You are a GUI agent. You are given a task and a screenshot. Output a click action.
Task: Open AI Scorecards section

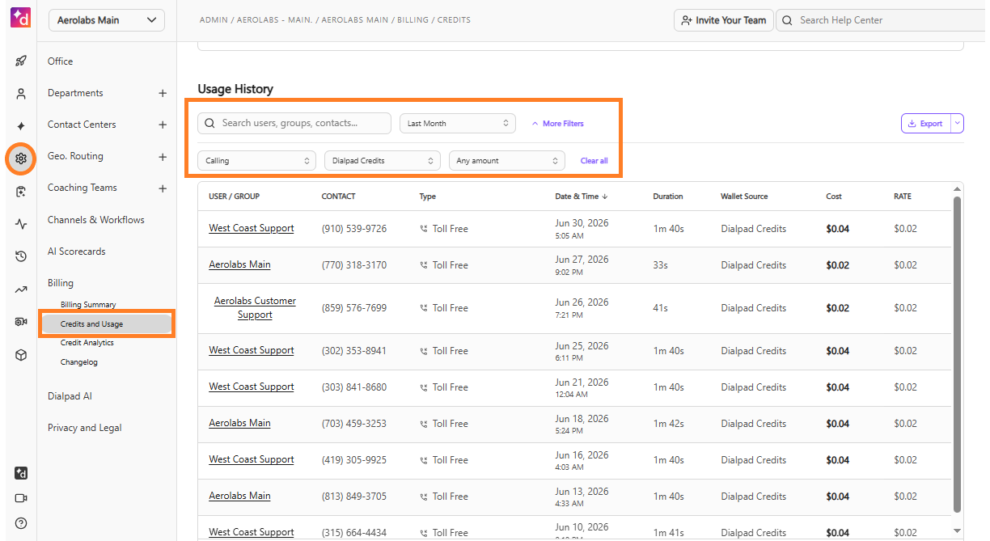coord(76,251)
